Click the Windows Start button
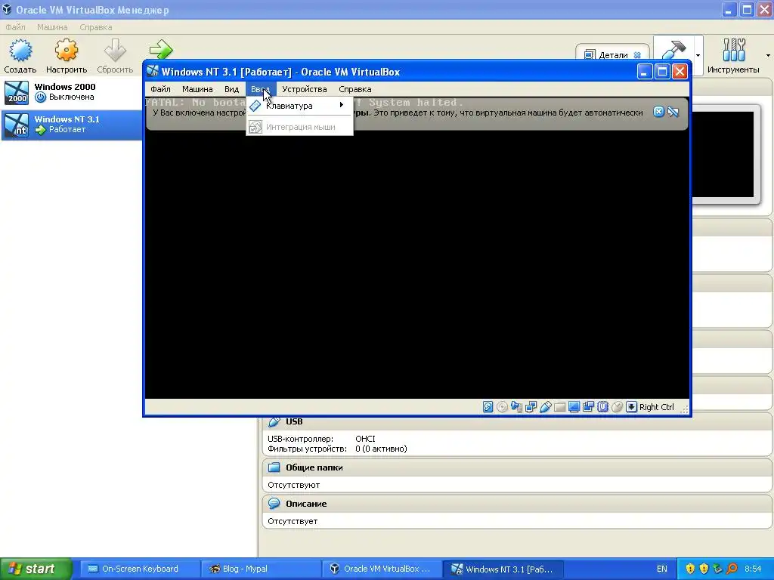 click(x=36, y=569)
